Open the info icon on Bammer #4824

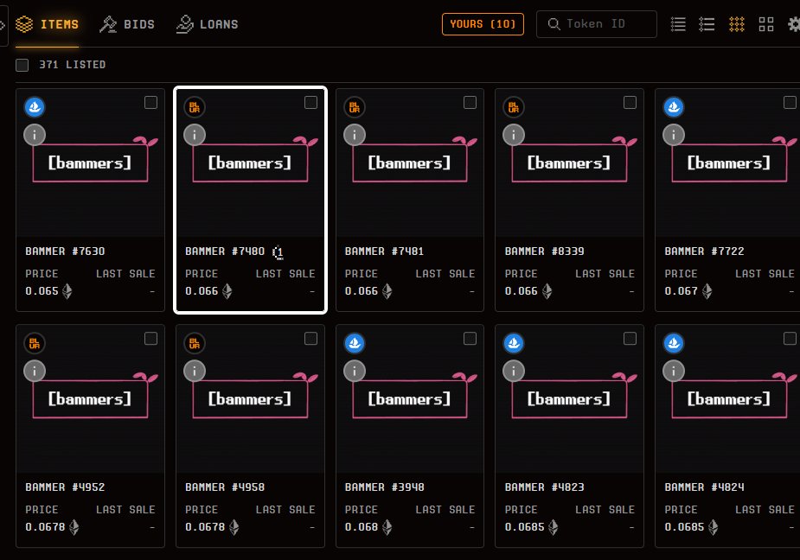point(674,372)
